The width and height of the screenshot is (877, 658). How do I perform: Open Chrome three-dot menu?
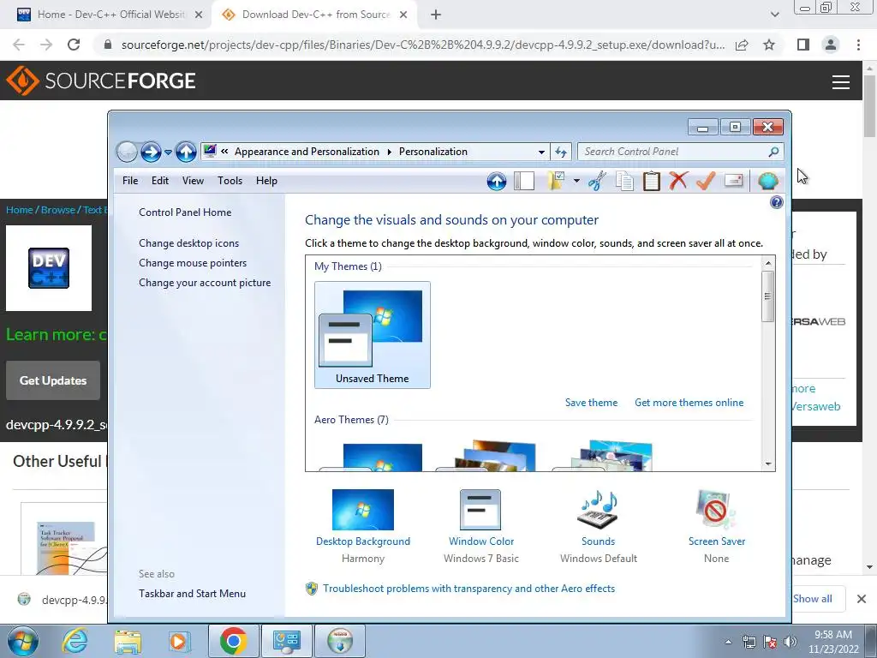click(858, 45)
